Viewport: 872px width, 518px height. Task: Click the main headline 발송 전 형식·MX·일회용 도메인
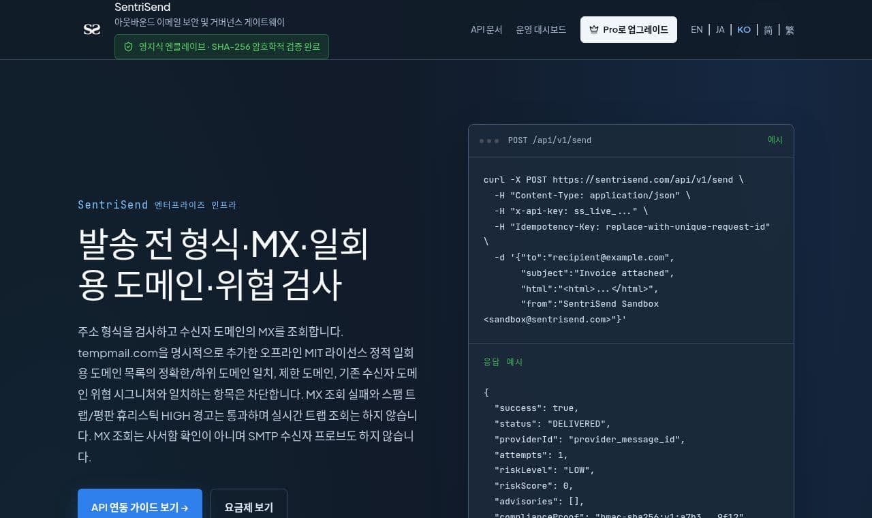tap(223, 265)
